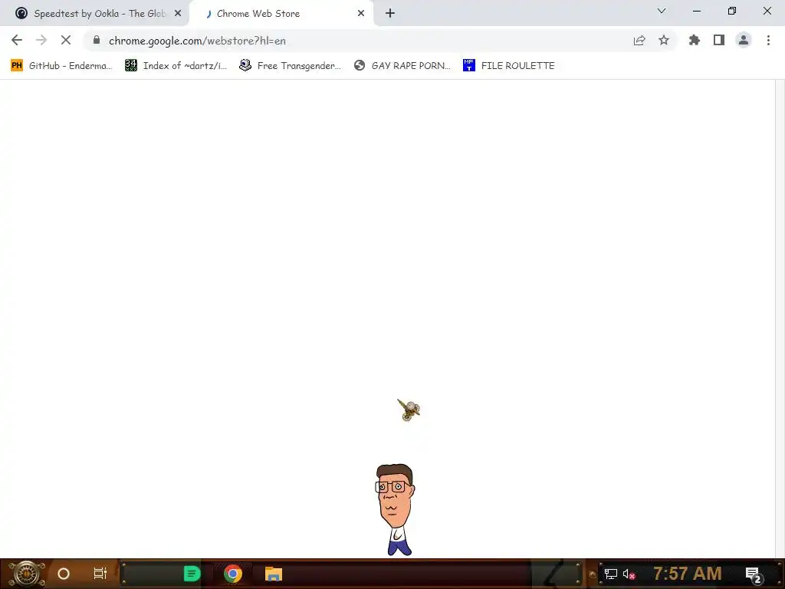Stop loading the current page
This screenshot has width=785, height=589.
(66, 40)
